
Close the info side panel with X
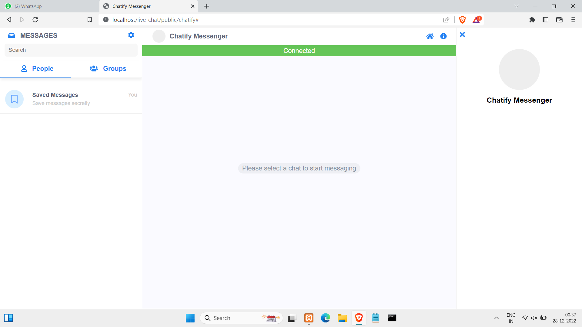point(462,35)
